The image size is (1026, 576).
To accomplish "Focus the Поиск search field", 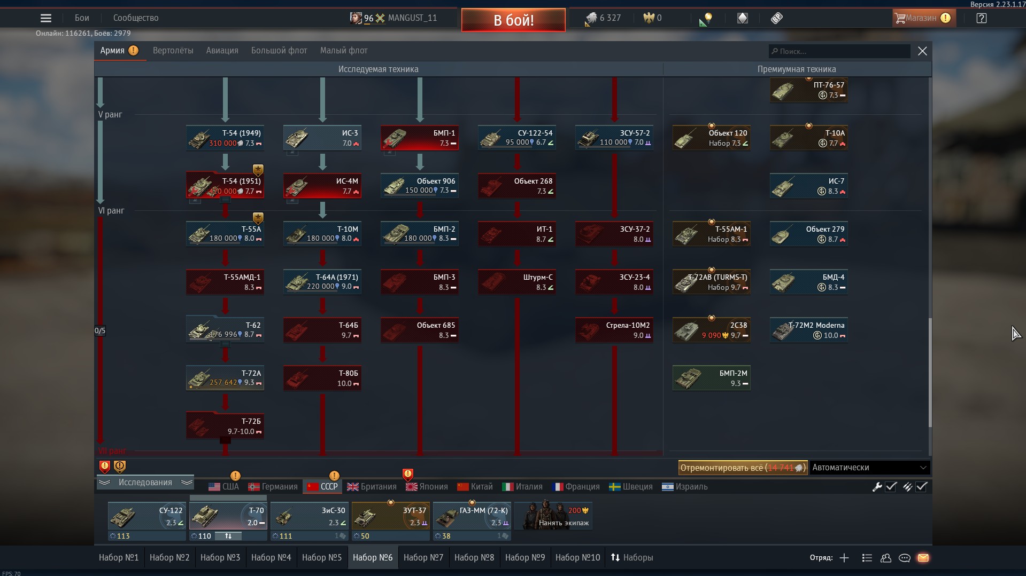I will [839, 51].
